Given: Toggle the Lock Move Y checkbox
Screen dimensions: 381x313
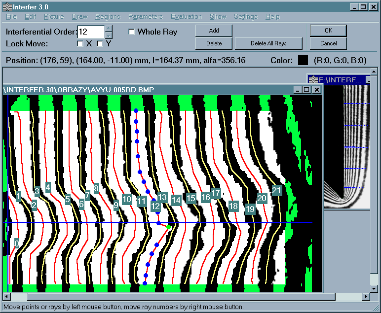Looking at the screenshot, I should click(100, 44).
